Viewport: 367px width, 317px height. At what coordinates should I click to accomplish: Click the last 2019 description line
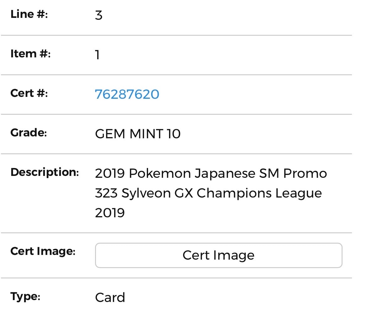point(110,213)
